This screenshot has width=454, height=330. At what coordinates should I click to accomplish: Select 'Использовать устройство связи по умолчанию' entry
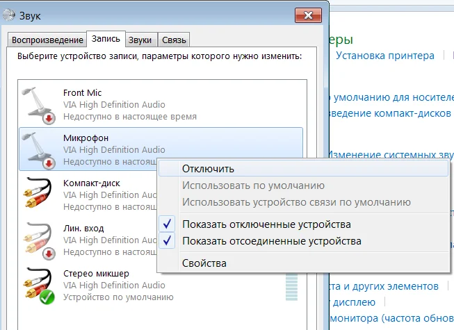point(303,202)
